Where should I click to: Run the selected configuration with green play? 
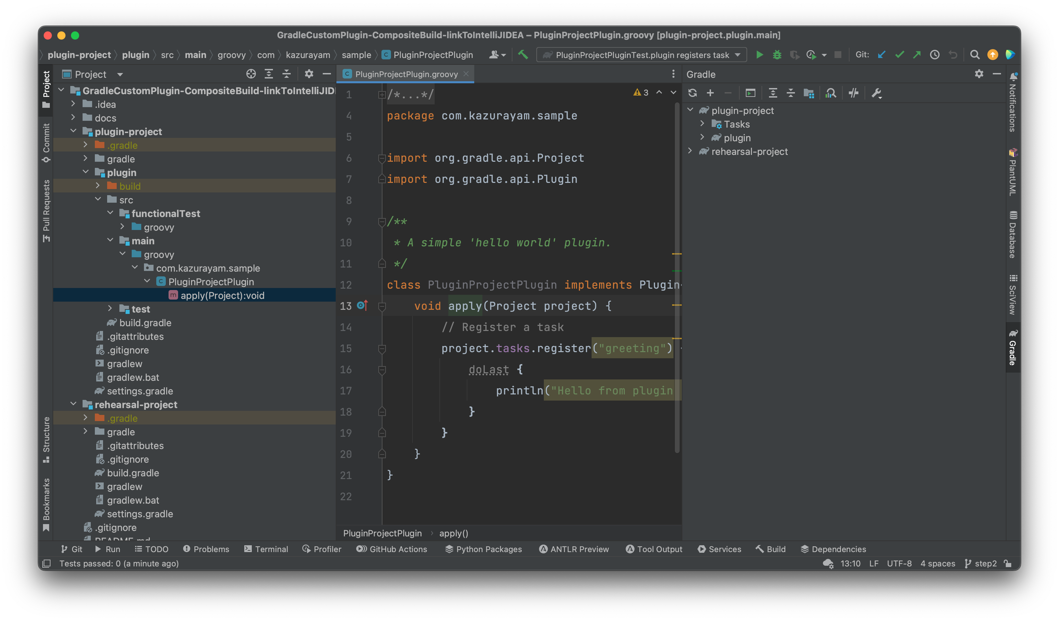(759, 55)
